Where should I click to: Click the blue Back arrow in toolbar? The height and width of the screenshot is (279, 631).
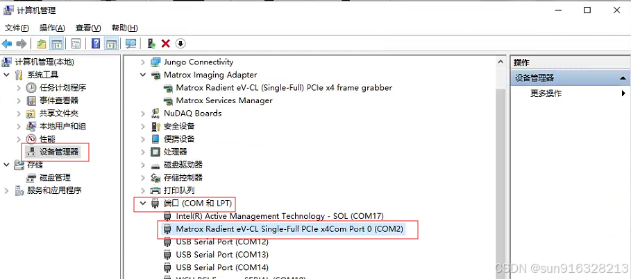click(7, 44)
